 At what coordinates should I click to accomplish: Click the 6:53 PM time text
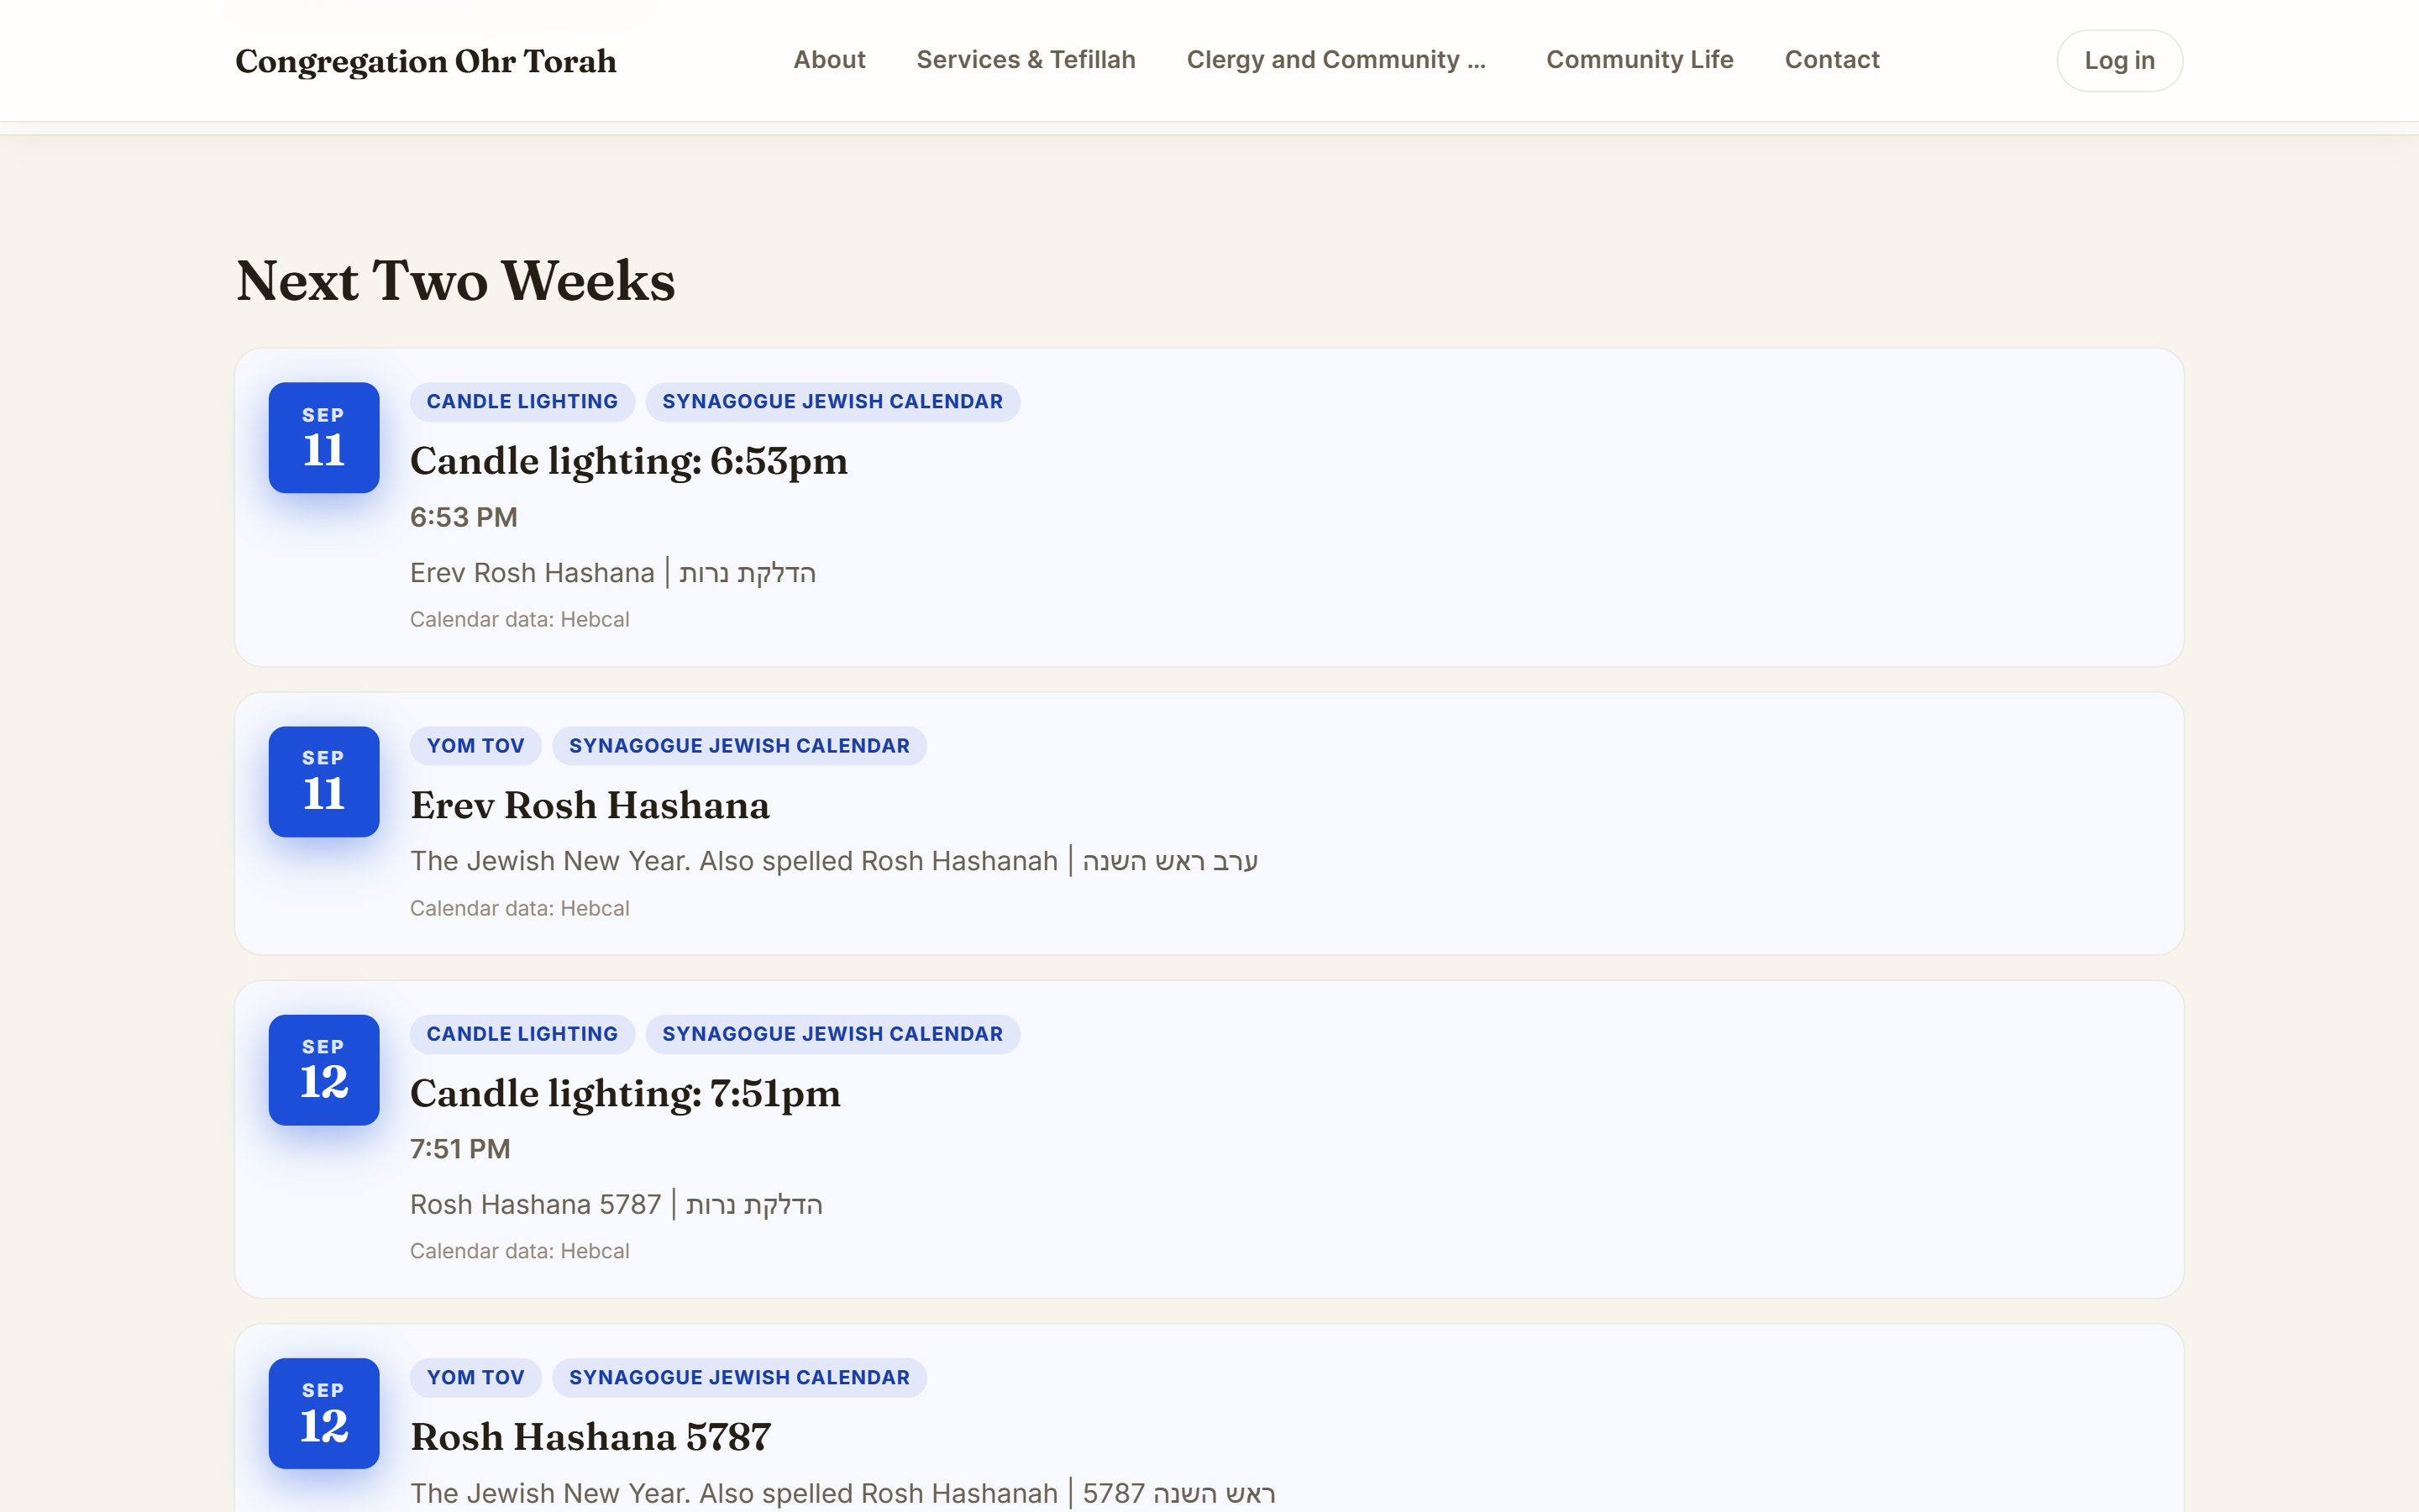(464, 517)
